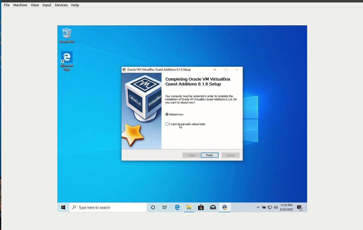Open the volume speaker tray icon
Image resolution: width=363 pixels, height=230 pixels.
(x=276, y=207)
